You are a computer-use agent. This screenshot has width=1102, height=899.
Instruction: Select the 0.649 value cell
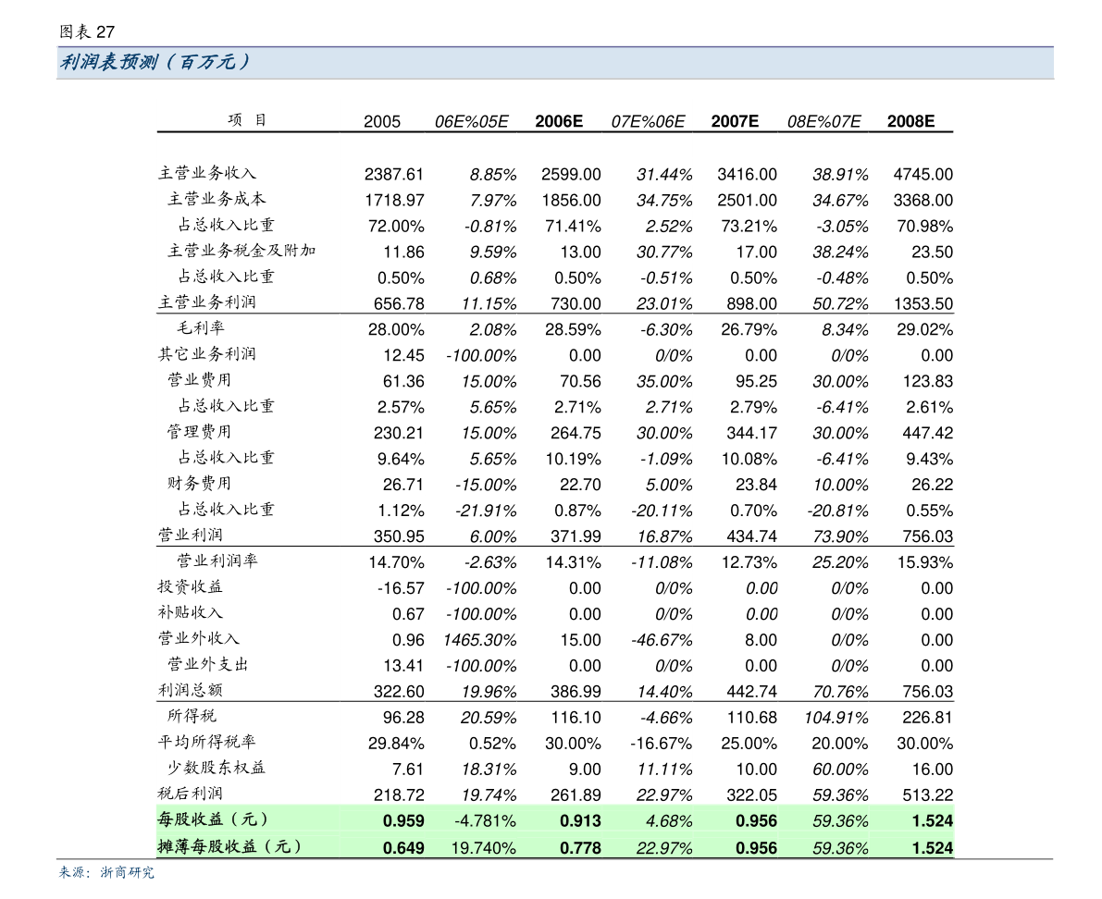(403, 848)
